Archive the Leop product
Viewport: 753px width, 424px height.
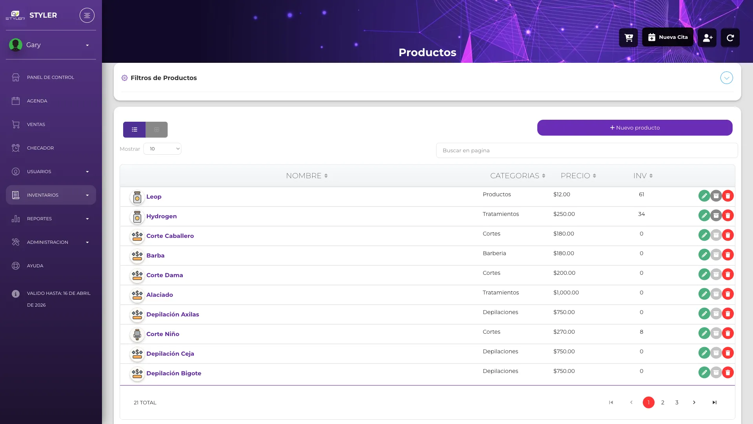pyautogui.click(x=716, y=196)
